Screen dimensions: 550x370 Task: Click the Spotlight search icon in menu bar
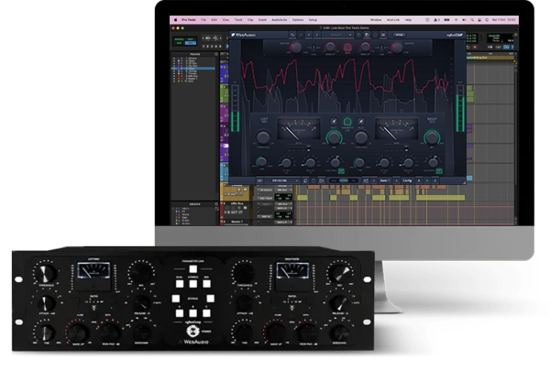(x=472, y=20)
